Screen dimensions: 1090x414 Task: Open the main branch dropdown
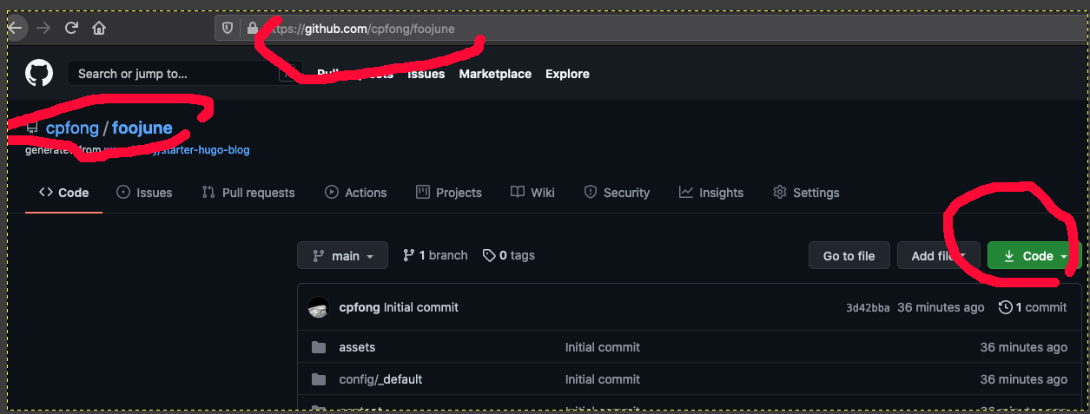coord(342,255)
